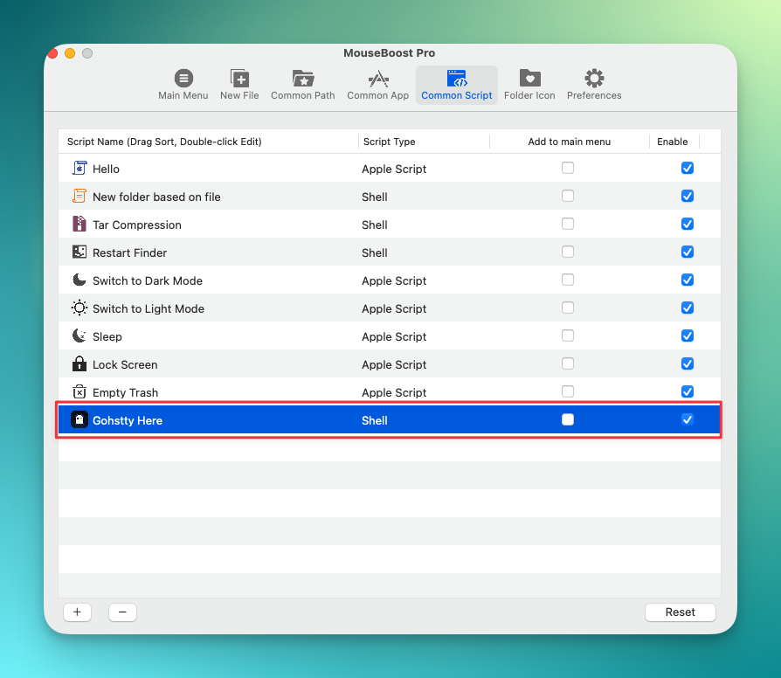Click the Reset button

(x=680, y=612)
